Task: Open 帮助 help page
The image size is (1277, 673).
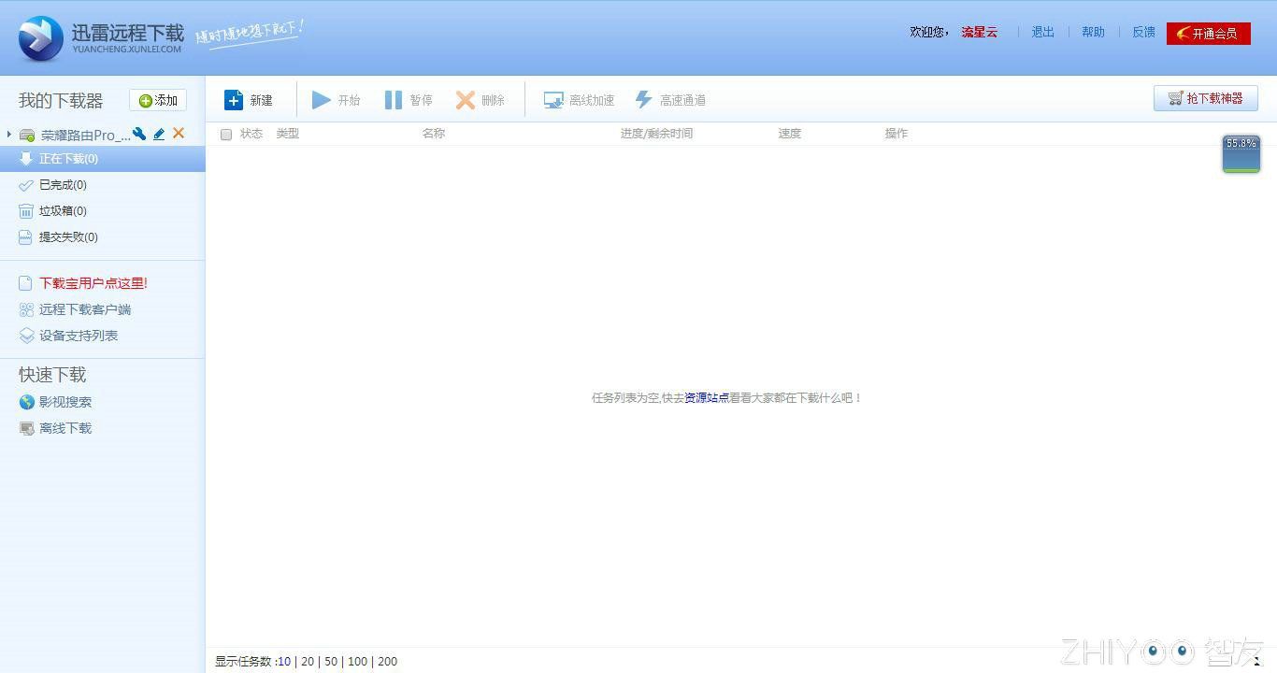Action: (1094, 32)
